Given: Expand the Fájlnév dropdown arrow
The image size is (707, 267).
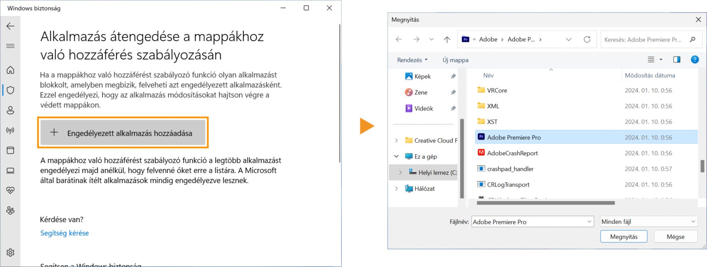Looking at the screenshot, I should coord(589,221).
